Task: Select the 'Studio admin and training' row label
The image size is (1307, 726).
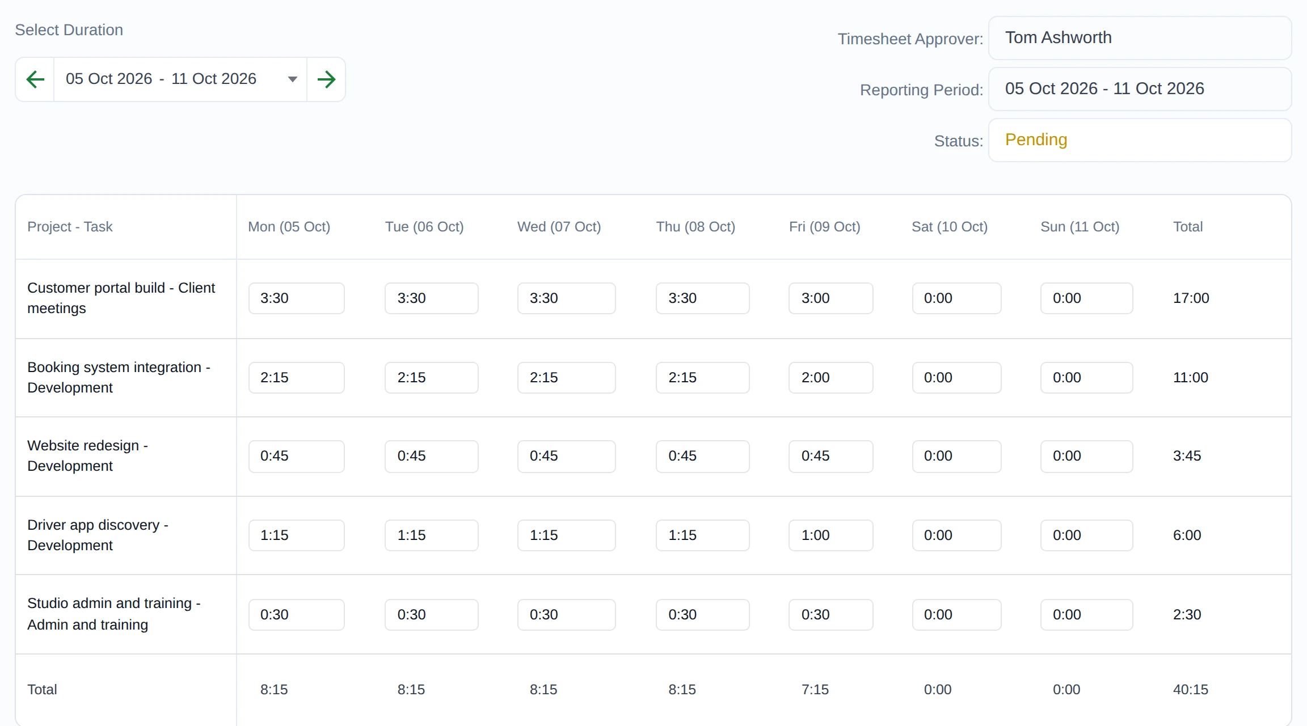Action: (114, 614)
